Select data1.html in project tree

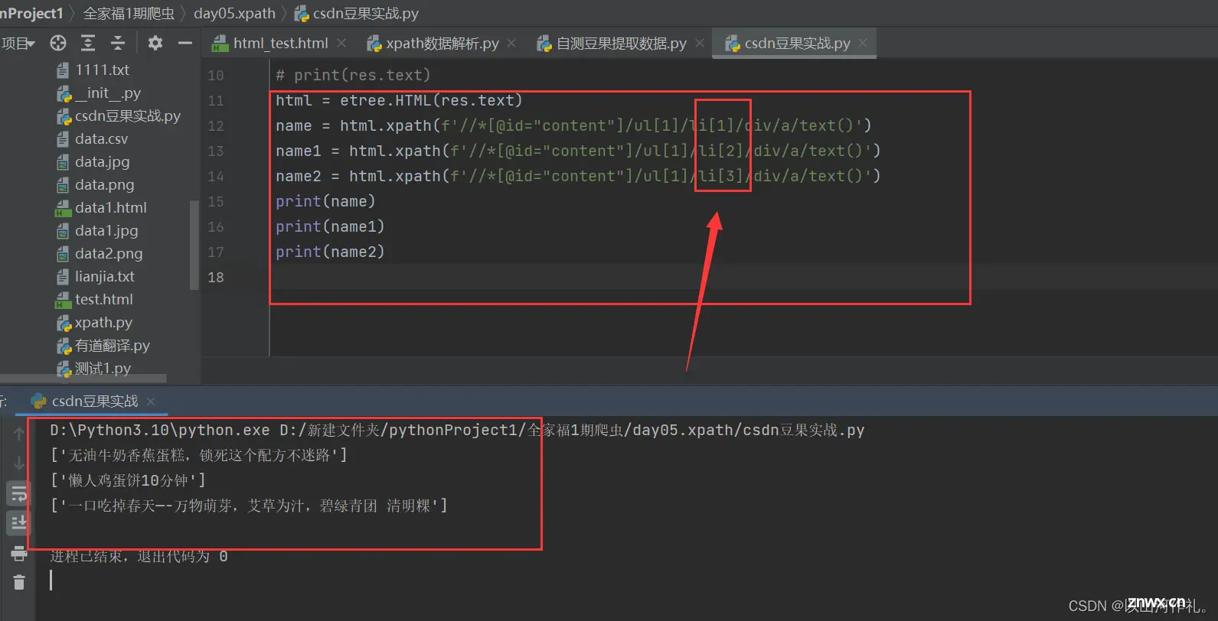(111, 208)
